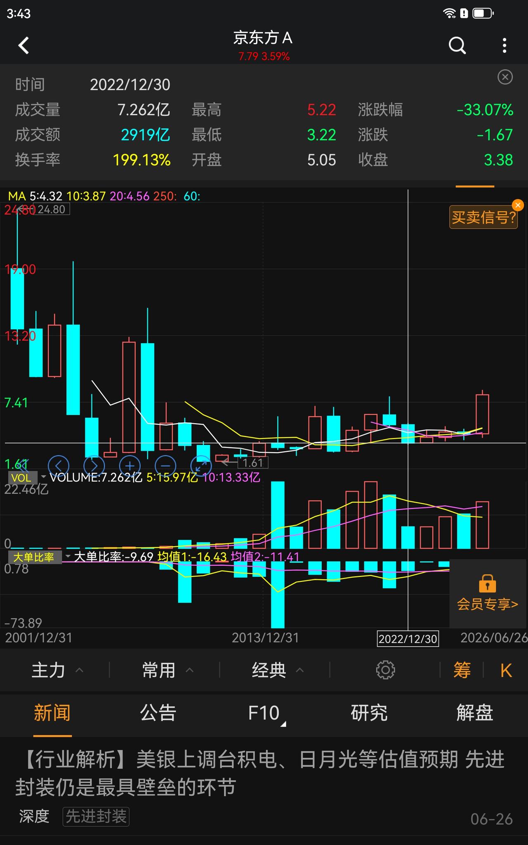Switch to the 公告 tab
This screenshot has width=528, height=845.
pos(158,713)
